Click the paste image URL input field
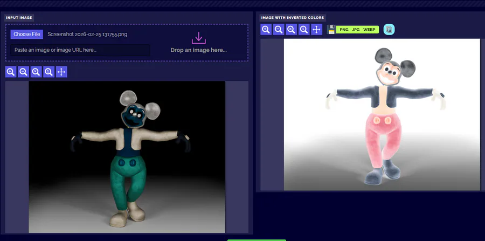This screenshot has height=241, width=485. click(x=80, y=50)
